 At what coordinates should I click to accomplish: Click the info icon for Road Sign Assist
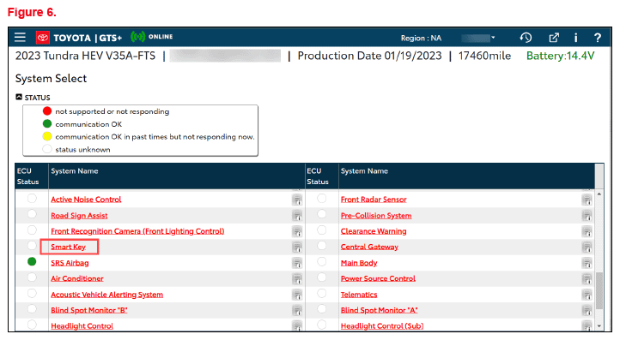297,216
